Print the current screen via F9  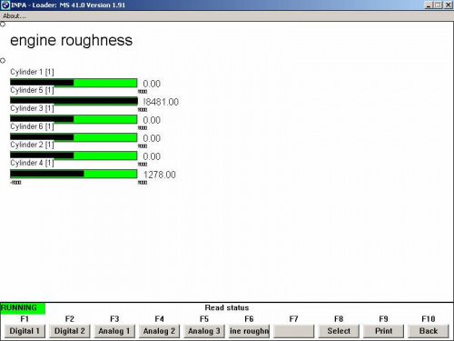click(x=383, y=331)
